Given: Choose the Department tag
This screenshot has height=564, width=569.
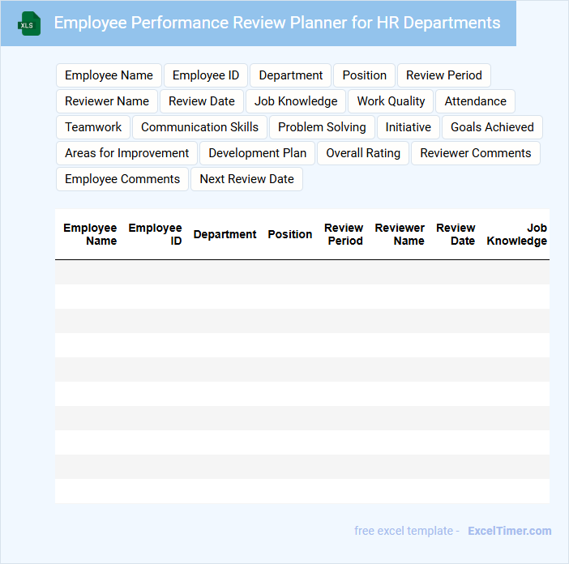Looking at the screenshot, I should pos(291,75).
